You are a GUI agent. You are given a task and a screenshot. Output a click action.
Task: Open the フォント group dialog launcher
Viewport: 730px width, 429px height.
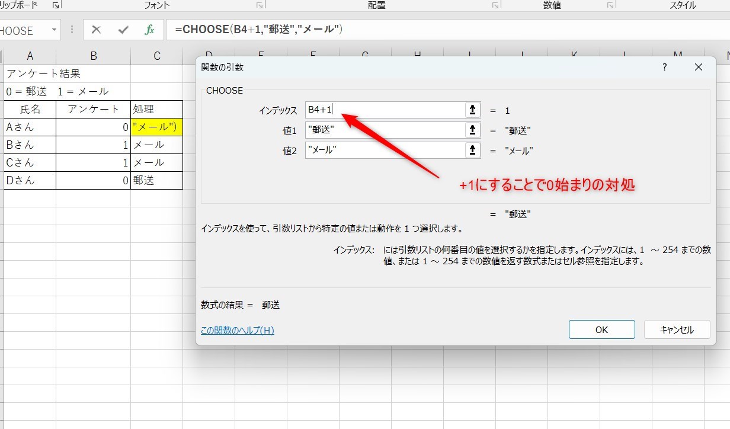pos(259,5)
